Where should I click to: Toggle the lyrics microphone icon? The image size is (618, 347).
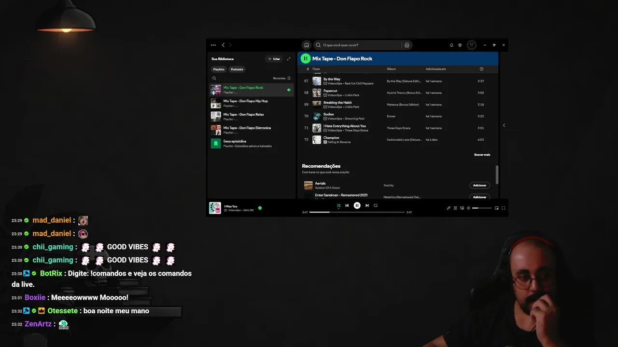click(x=448, y=208)
